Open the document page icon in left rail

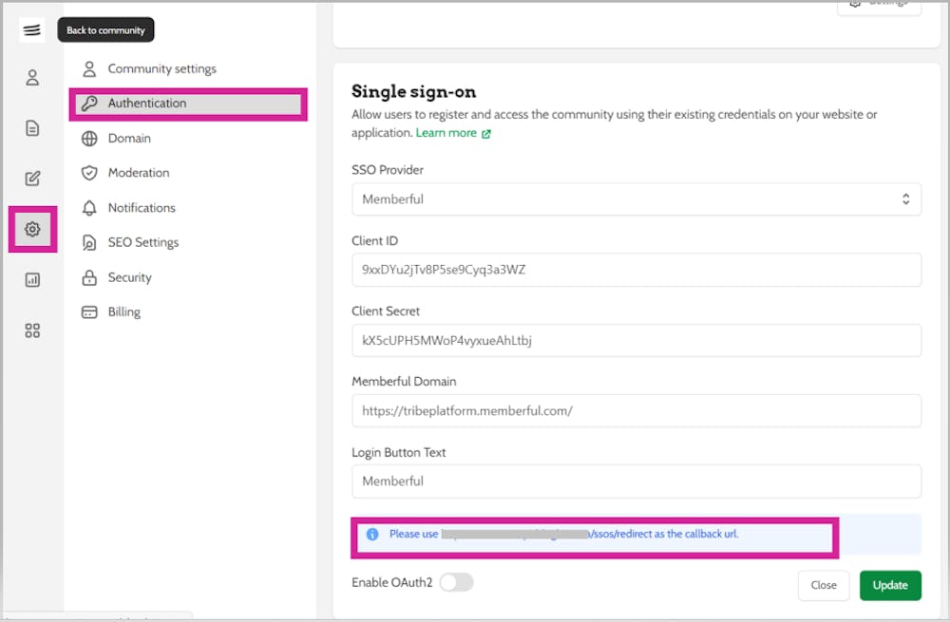[x=32, y=128]
